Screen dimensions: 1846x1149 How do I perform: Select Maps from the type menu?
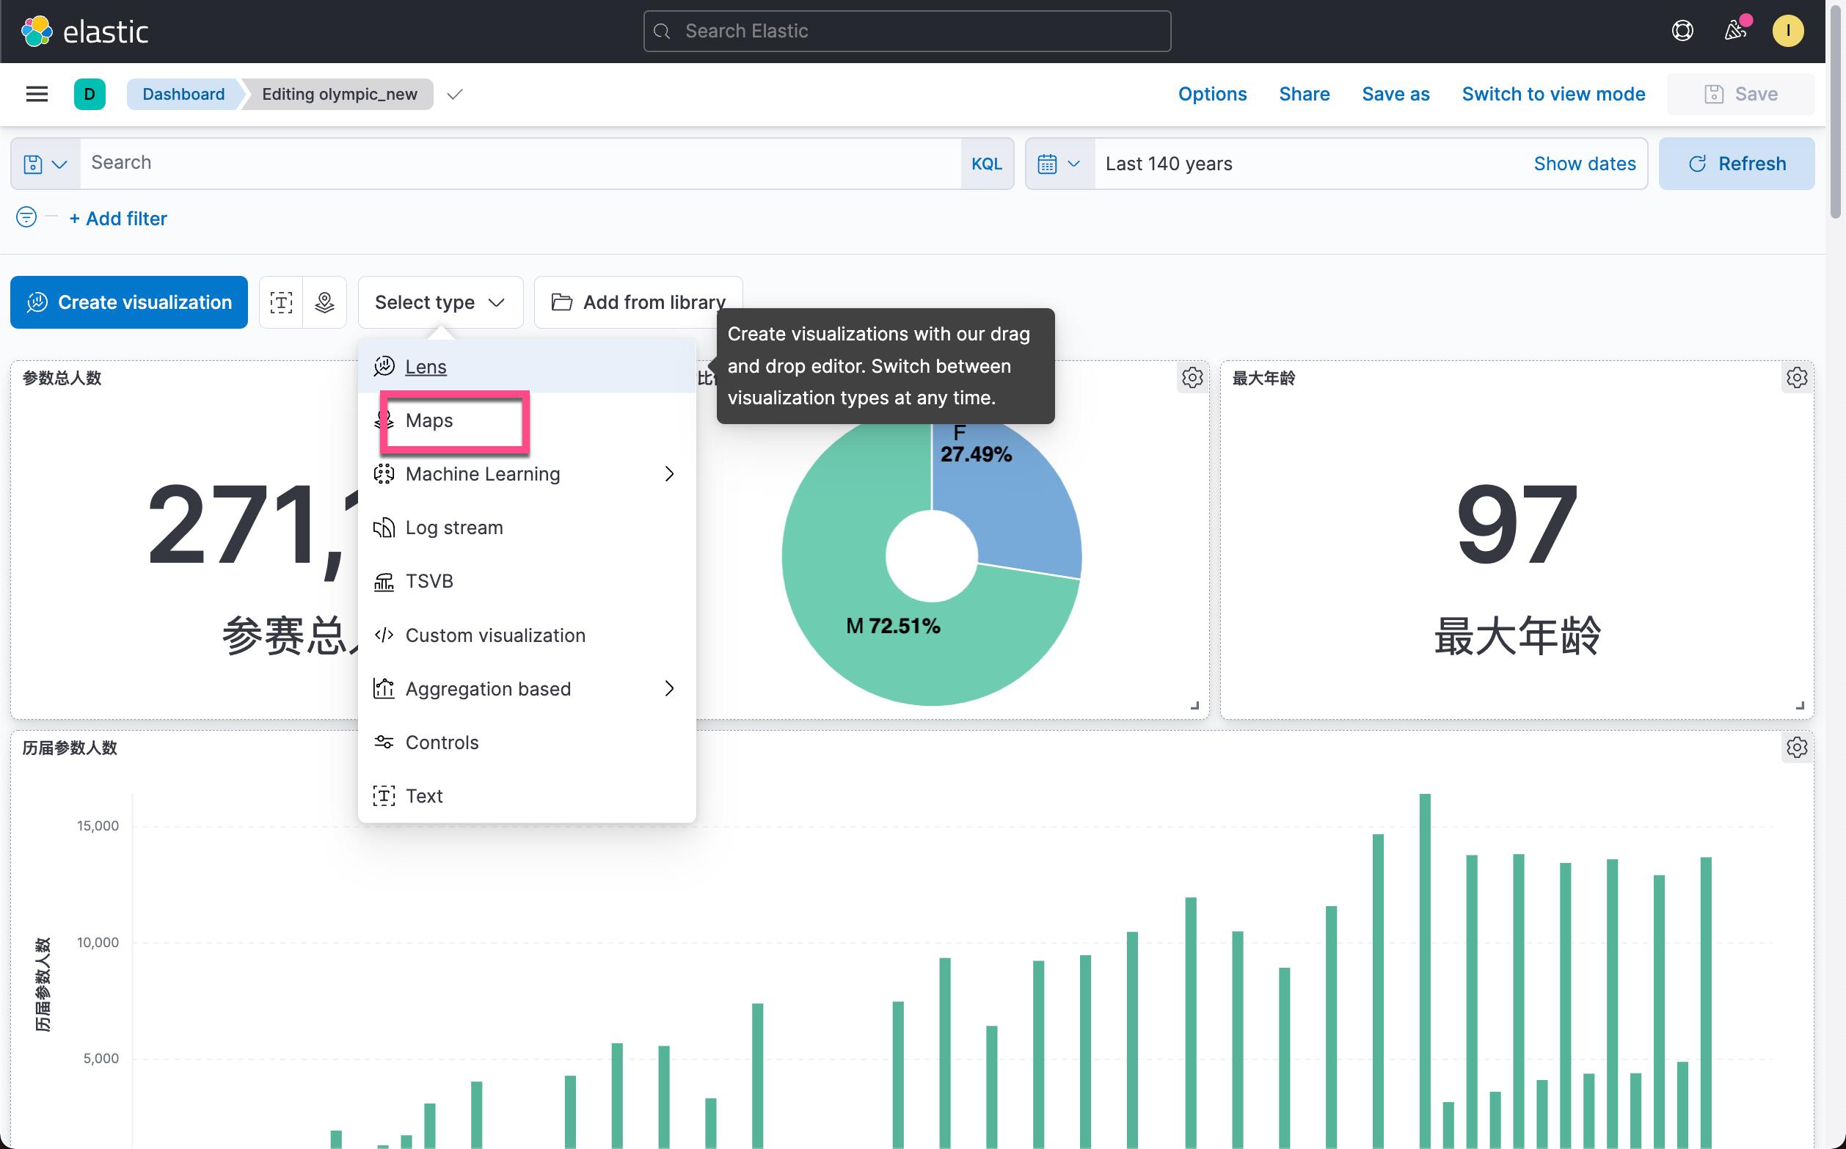point(527,420)
